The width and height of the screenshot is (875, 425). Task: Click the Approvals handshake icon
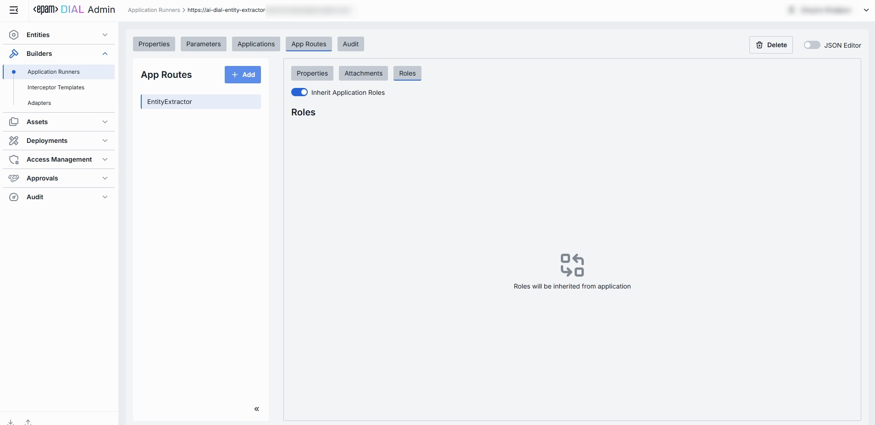click(14, 178)
